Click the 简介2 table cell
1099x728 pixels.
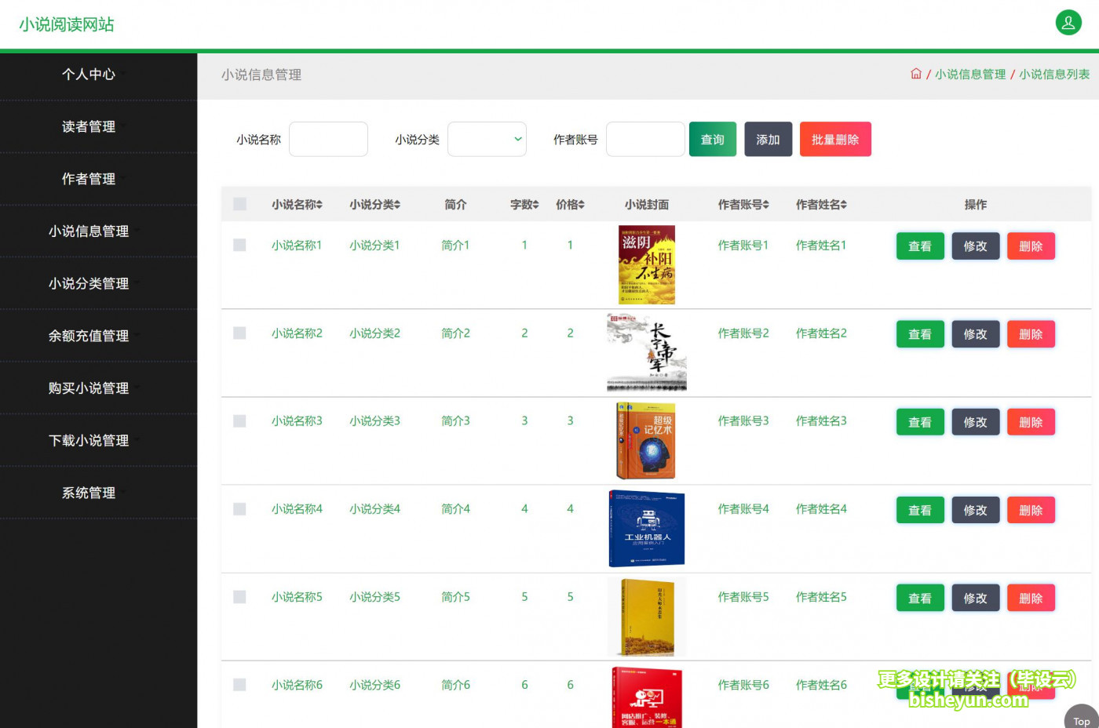pyautogui.click(x=455, y=333)
